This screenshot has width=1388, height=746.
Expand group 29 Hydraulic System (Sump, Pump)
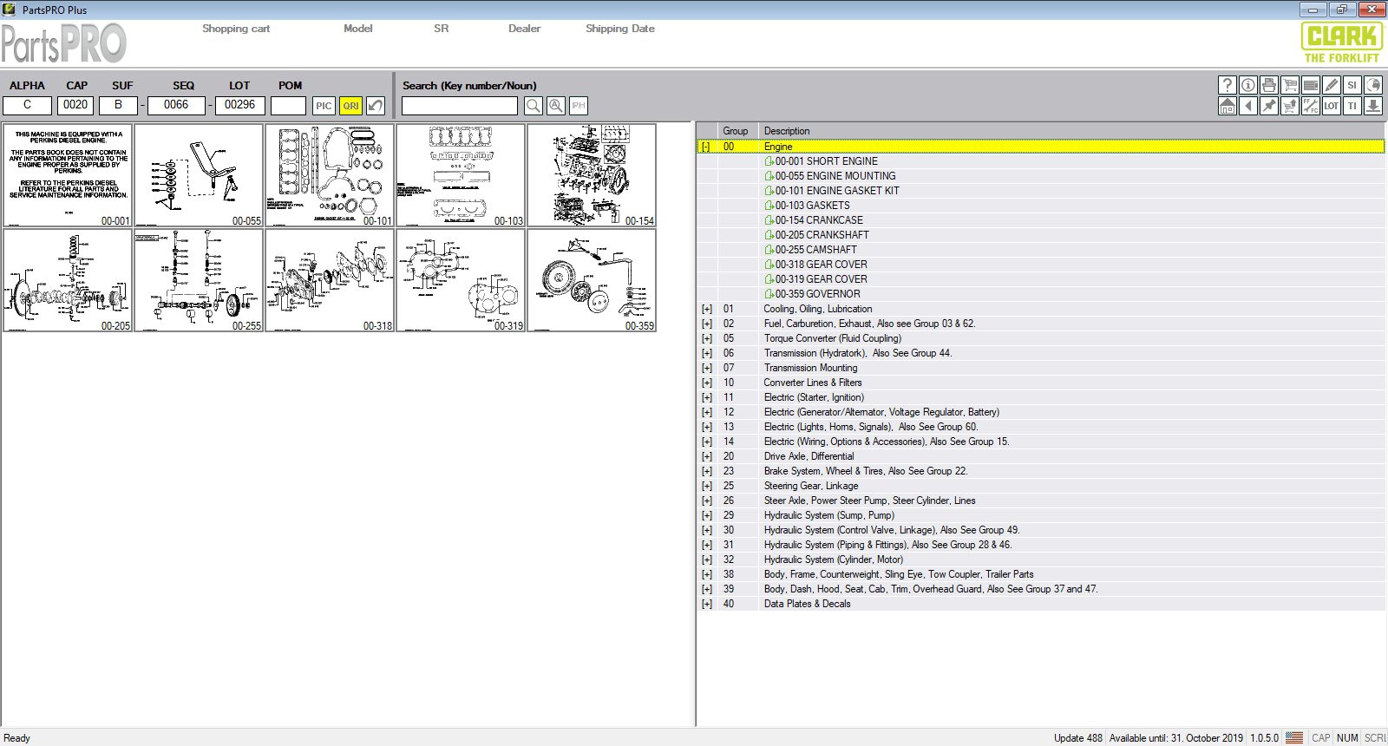(707, 516)
